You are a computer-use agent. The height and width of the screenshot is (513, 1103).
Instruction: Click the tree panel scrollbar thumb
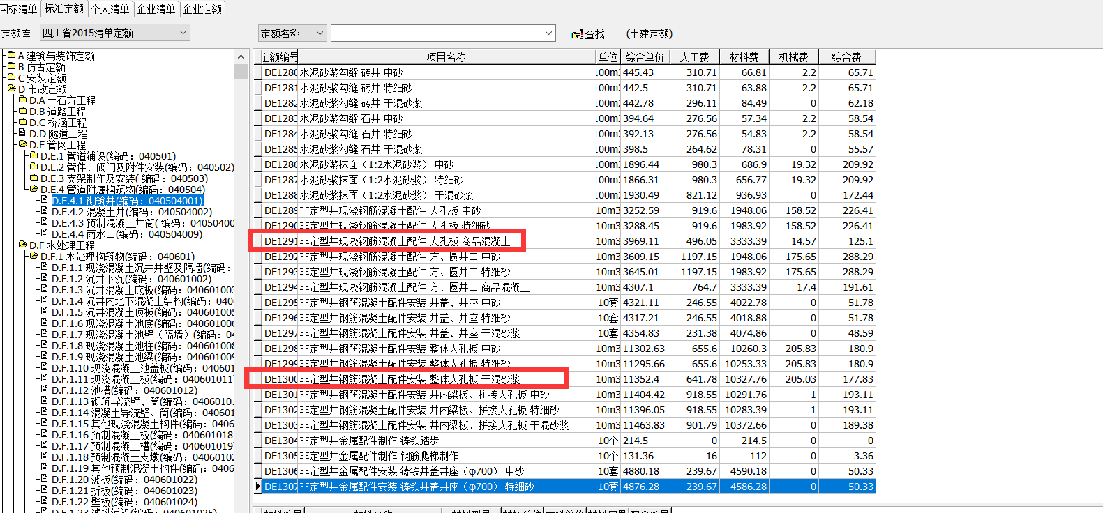[241, 71]
